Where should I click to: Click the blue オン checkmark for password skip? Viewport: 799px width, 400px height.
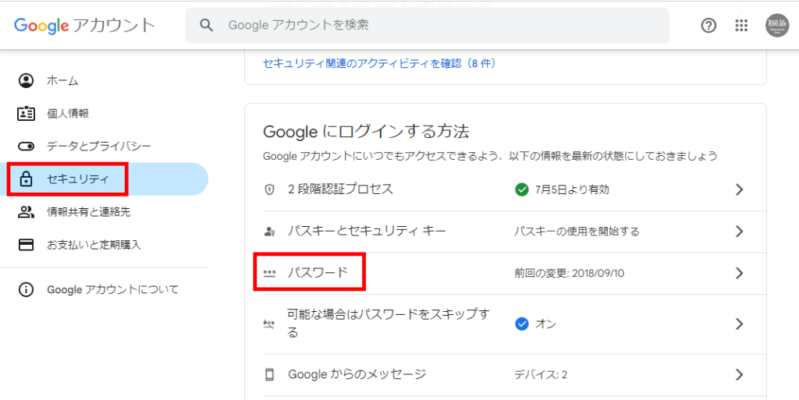click(x=522, y=324)
